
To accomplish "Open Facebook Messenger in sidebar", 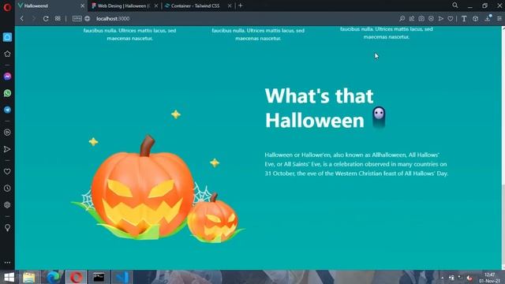I will pyautogui.click(x=7, y=77).
